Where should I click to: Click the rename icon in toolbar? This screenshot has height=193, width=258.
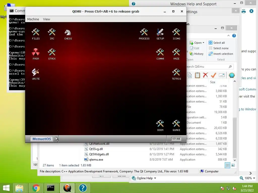tap(222, 75)
